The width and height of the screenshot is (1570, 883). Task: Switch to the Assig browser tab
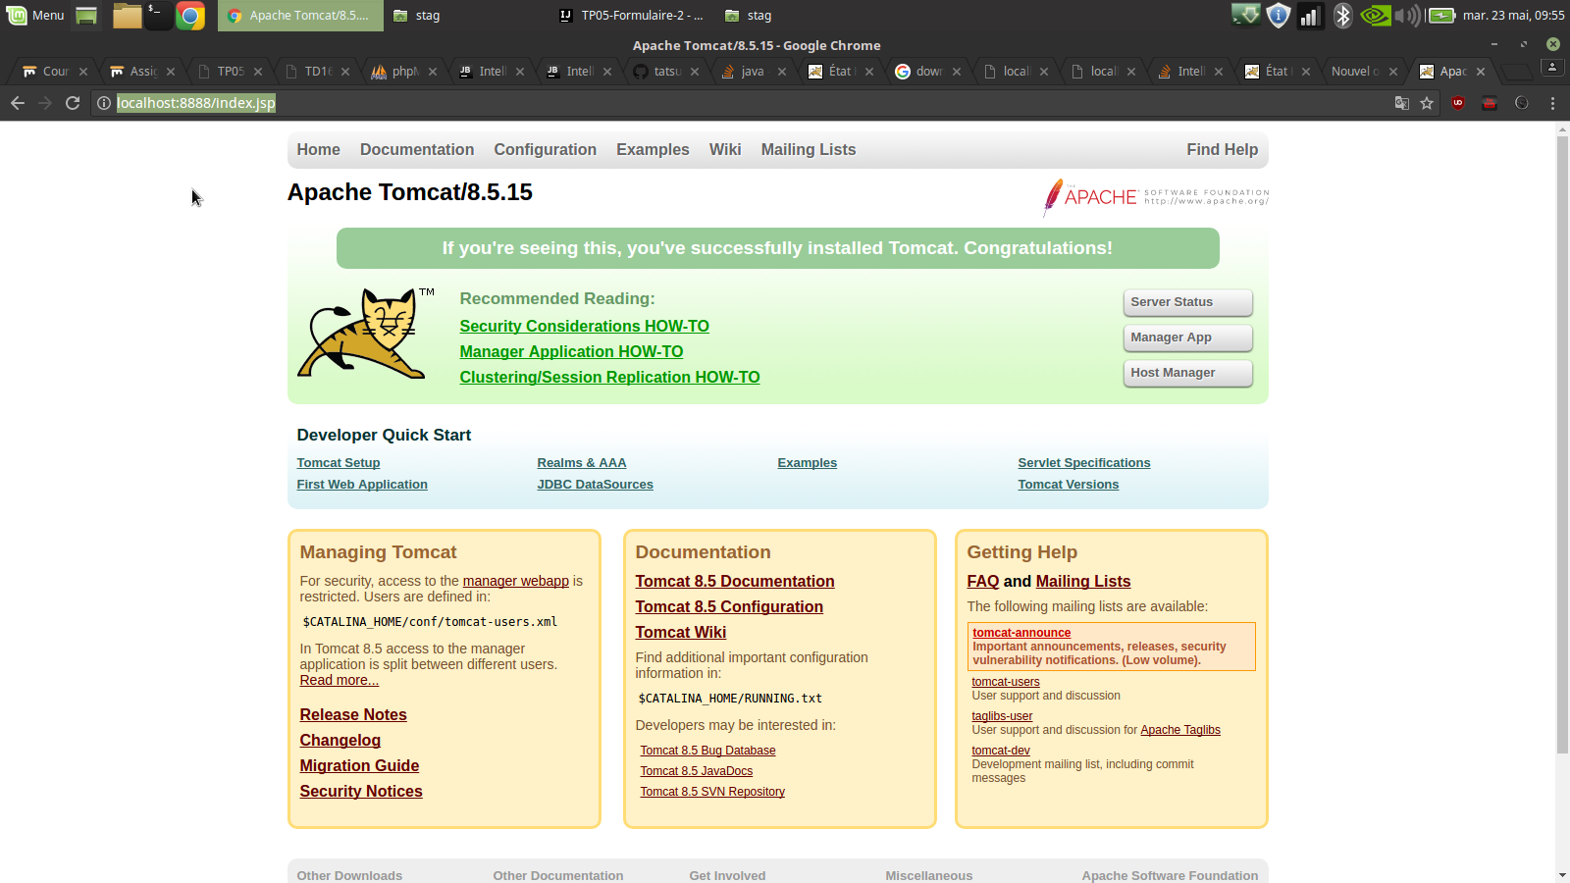click(x=142, y=72)
